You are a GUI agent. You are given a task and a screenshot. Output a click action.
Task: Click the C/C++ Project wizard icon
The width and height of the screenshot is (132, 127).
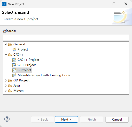click(x=14, y=60)
